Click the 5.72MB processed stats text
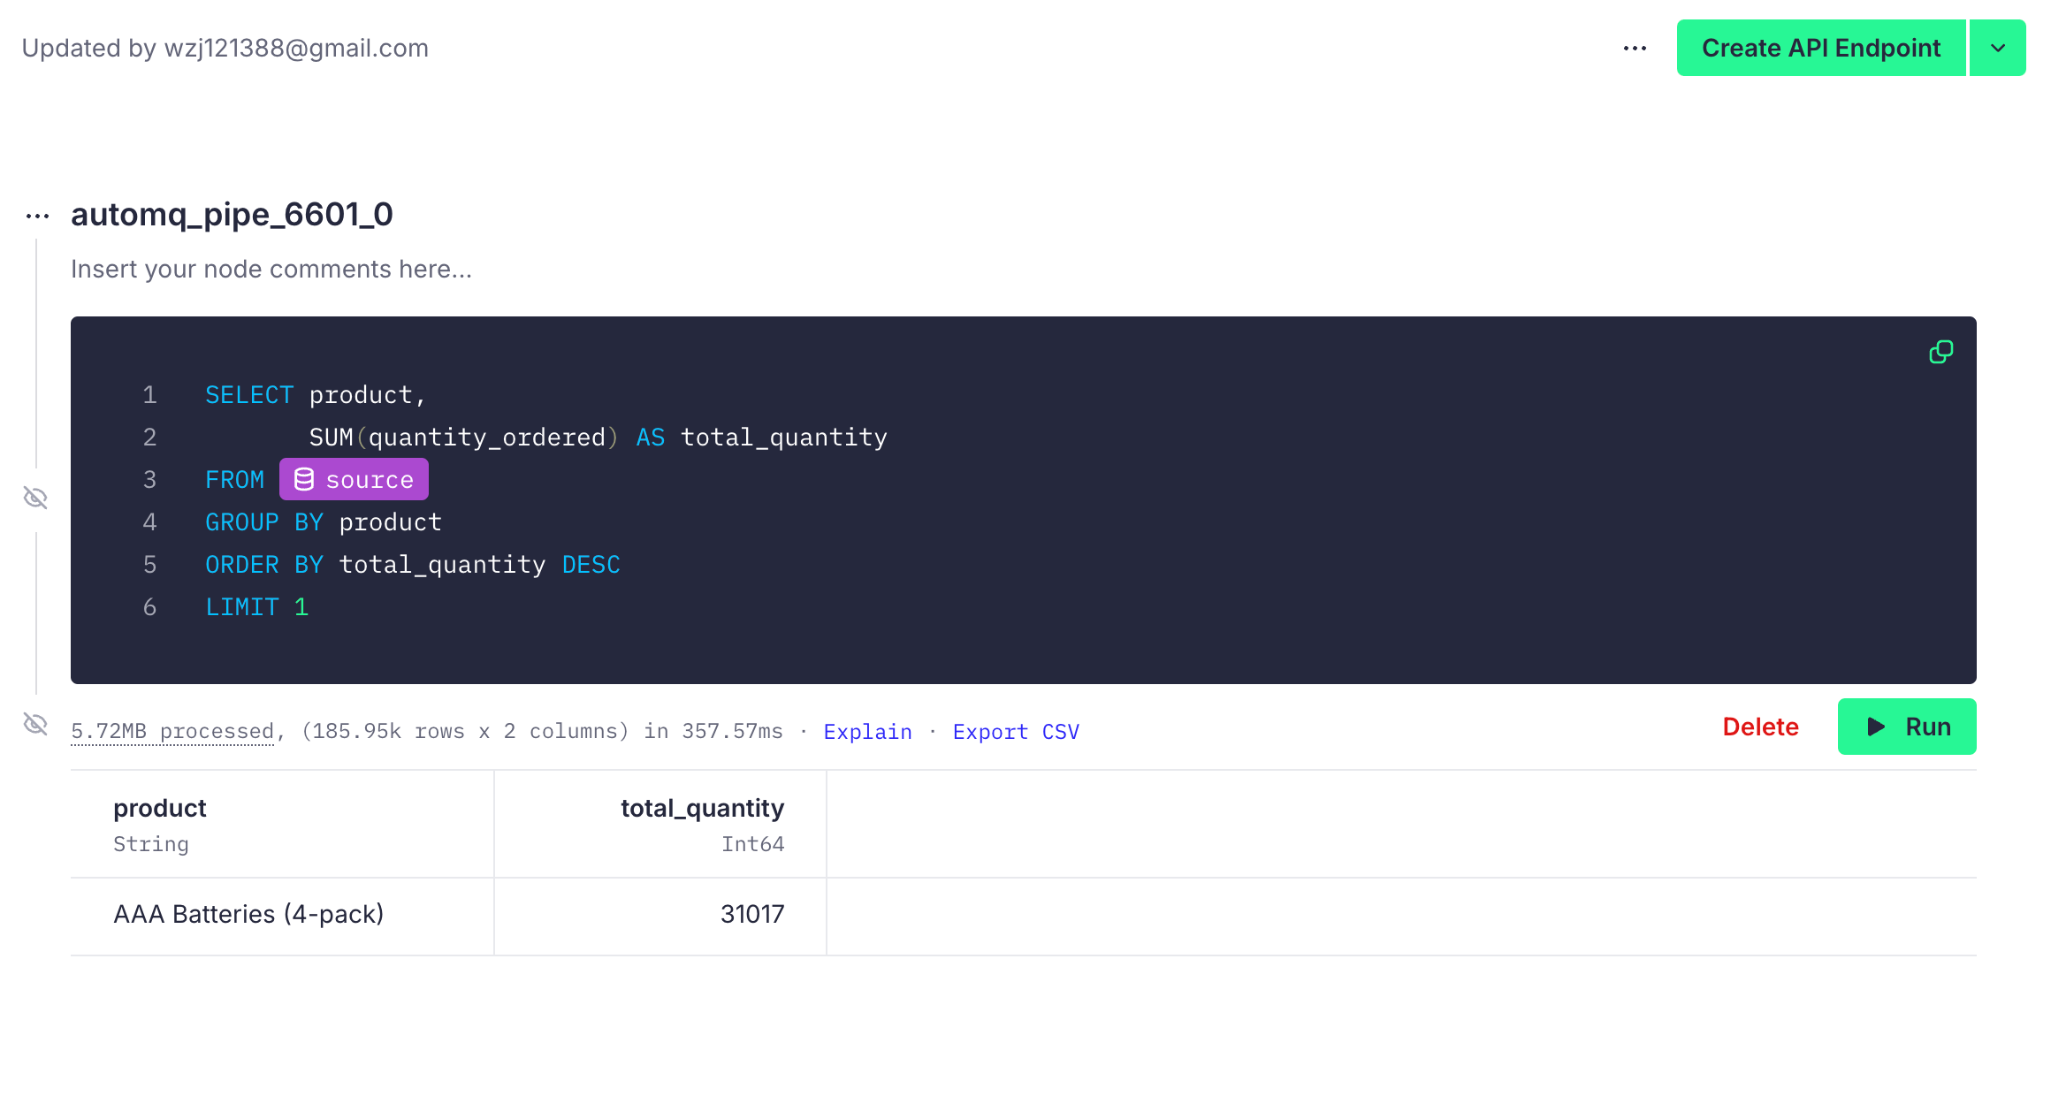The image size is (2051, 1096). point(172,732)
